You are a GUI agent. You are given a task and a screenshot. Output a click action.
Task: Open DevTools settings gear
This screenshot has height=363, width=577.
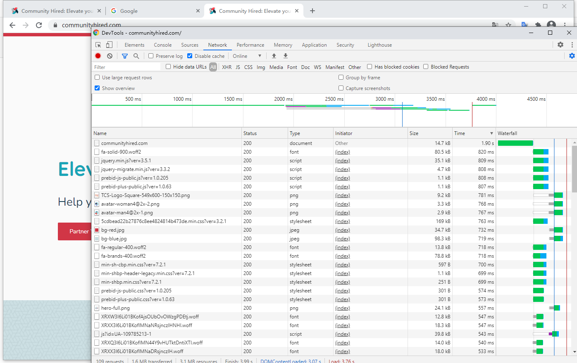coord(560,45)
